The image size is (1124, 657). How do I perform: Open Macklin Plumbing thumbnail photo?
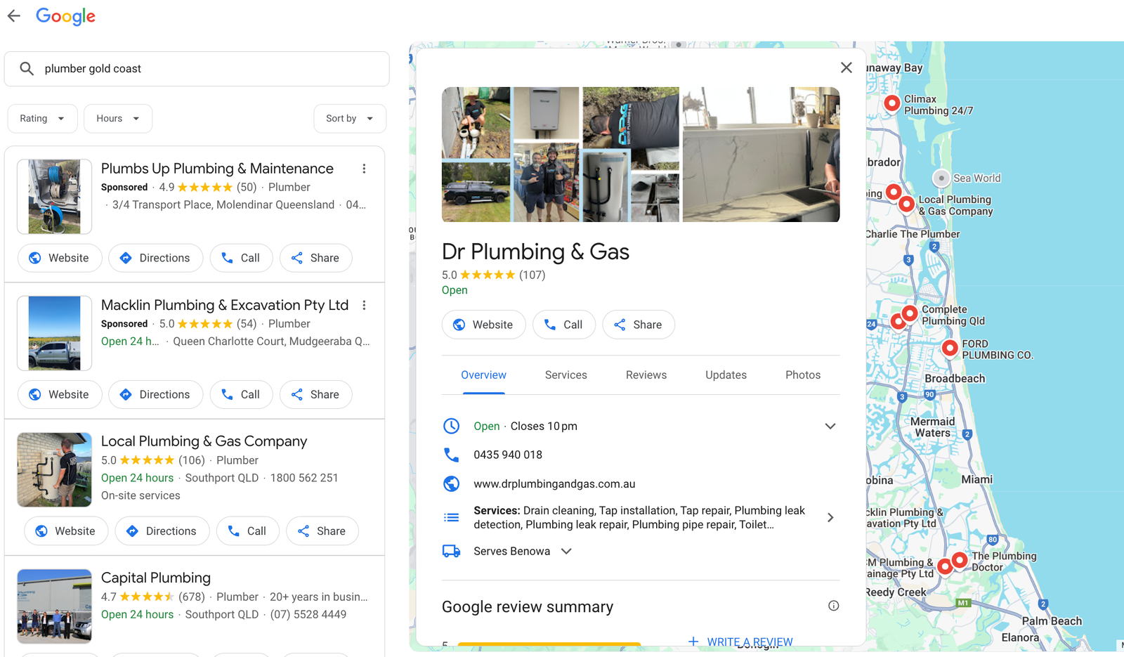[55, 333]
